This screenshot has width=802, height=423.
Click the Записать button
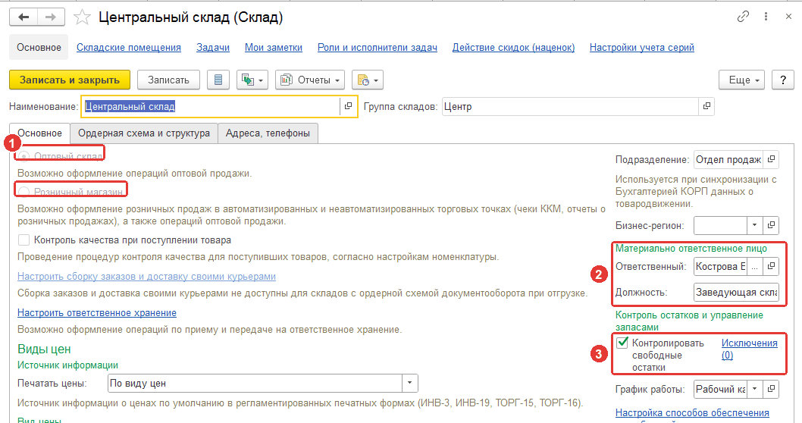pos(168,80)
